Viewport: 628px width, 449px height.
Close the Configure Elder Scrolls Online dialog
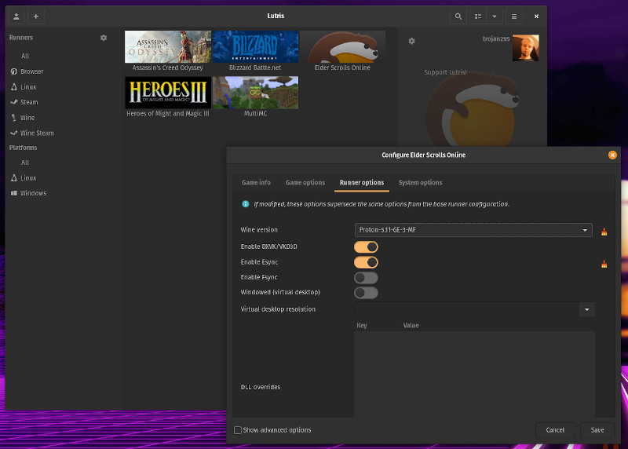(x=612, y=155)
